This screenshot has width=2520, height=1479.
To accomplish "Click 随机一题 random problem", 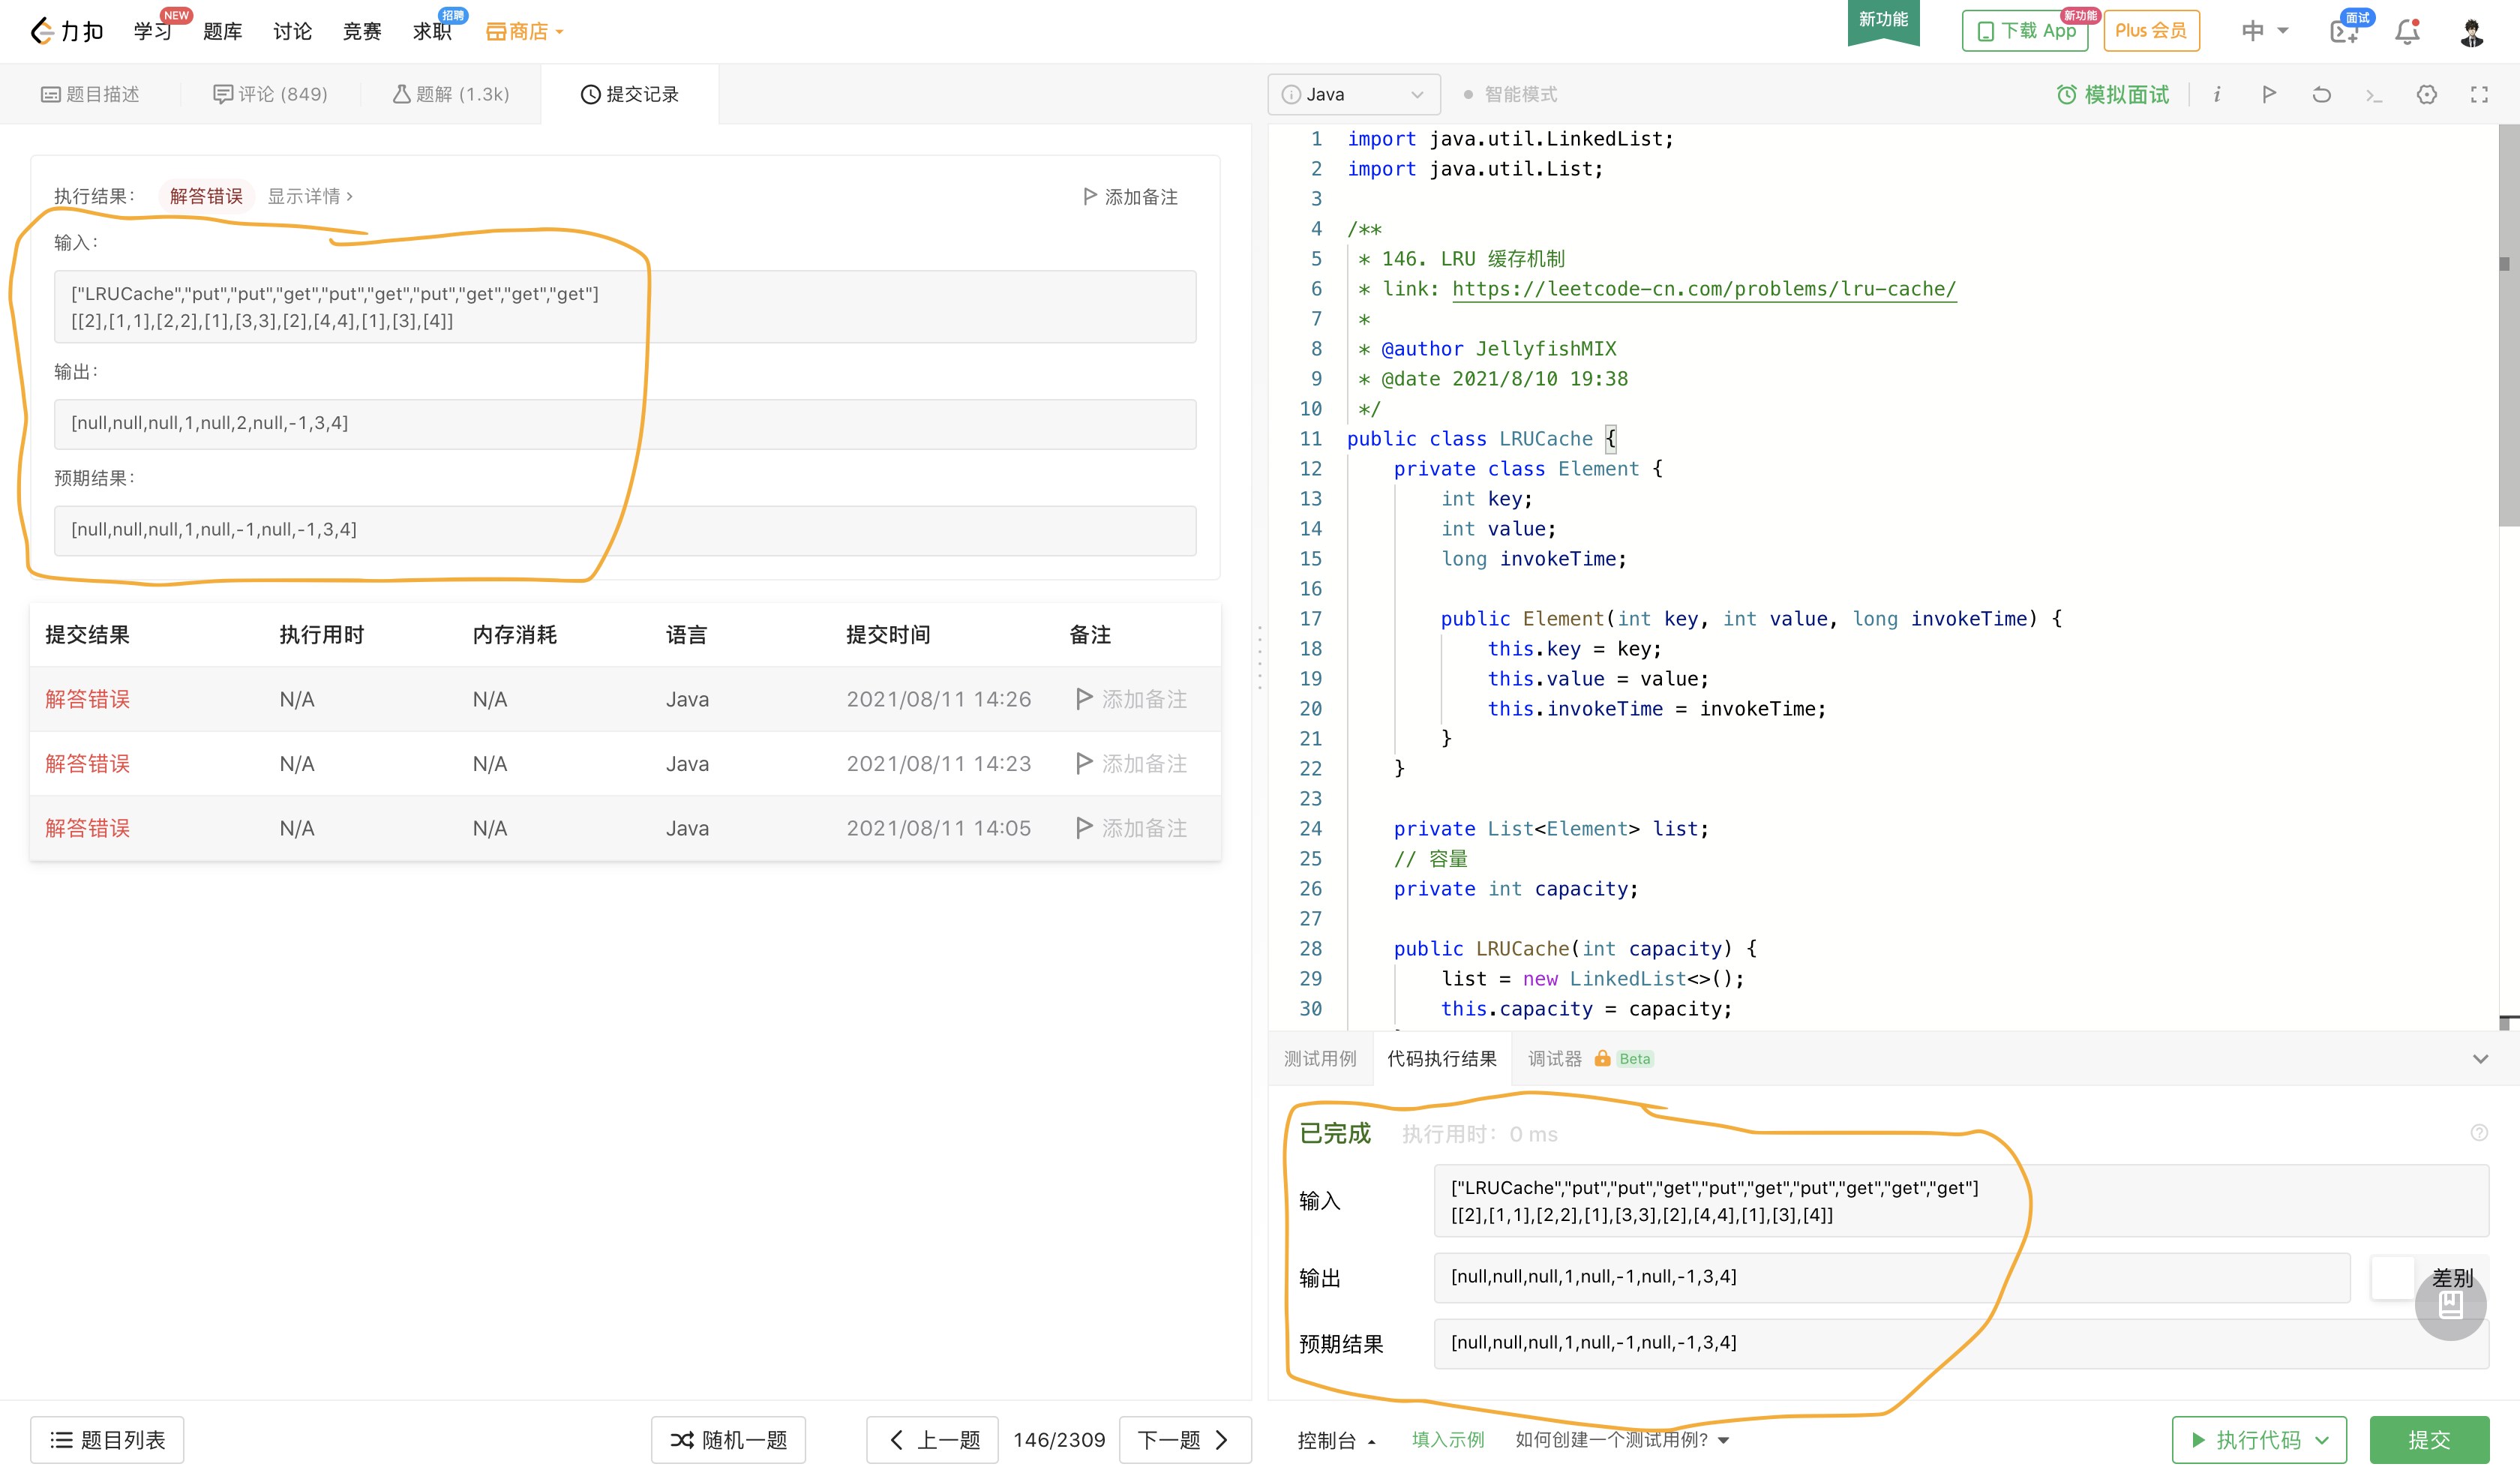I will click(x=728, y=1440).
